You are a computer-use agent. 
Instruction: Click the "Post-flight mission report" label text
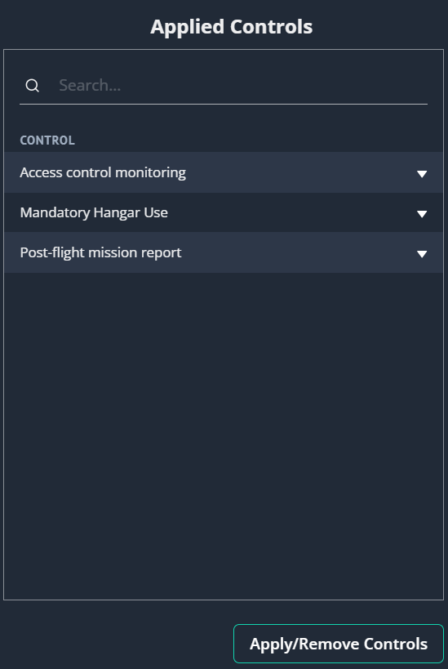(100, 252)
